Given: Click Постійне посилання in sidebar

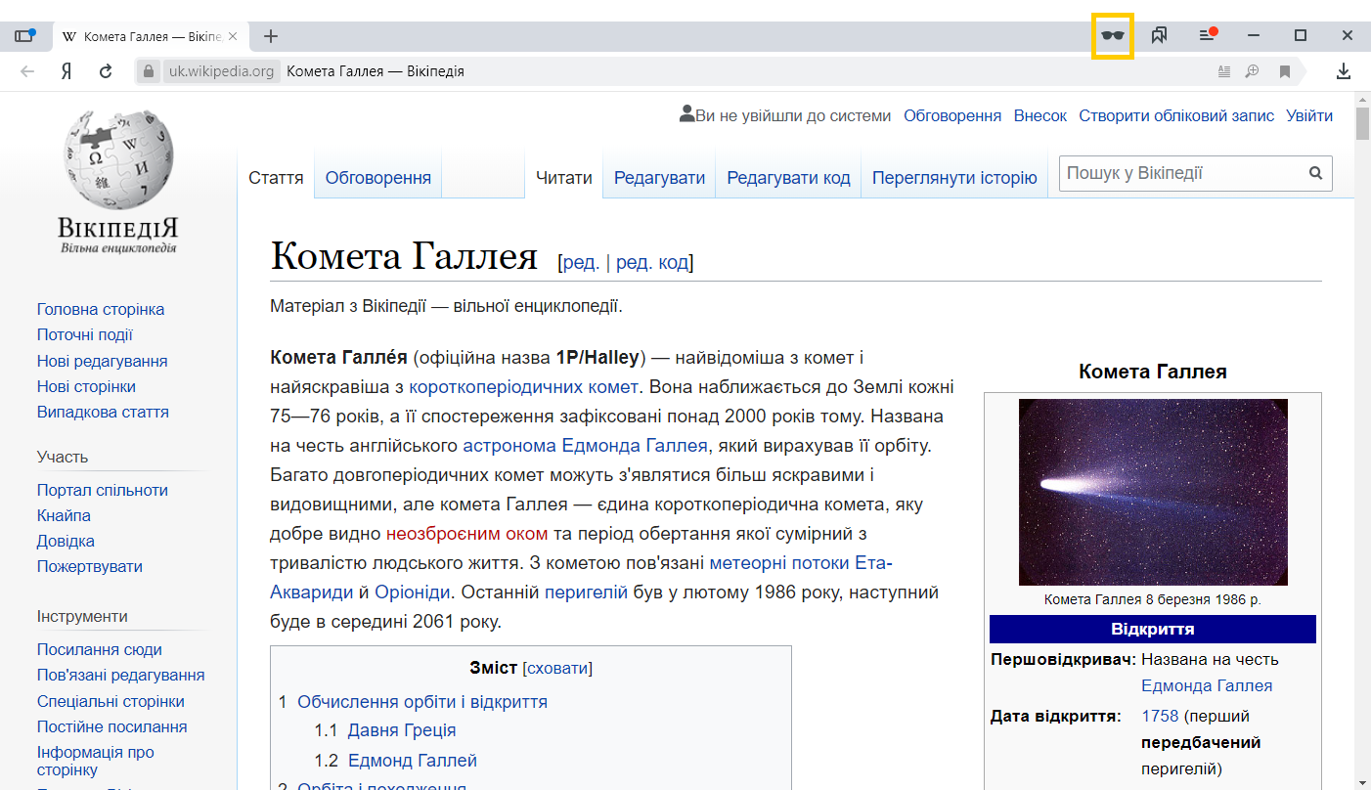Looking at the screenshot, I should coord(112,726).
